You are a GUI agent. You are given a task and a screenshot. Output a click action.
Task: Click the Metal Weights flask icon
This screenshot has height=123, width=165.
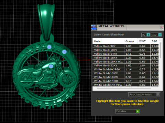tap(94, 27)
